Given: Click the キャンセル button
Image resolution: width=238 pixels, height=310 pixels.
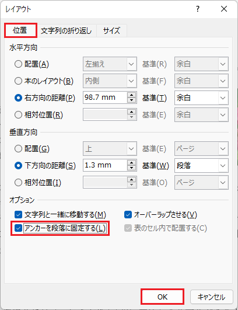Looking at the screenshot, I should (212, 297).
